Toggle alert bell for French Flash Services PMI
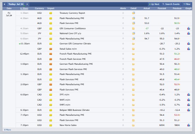This screenshot has height=134, width=195. tap(123, 59)
